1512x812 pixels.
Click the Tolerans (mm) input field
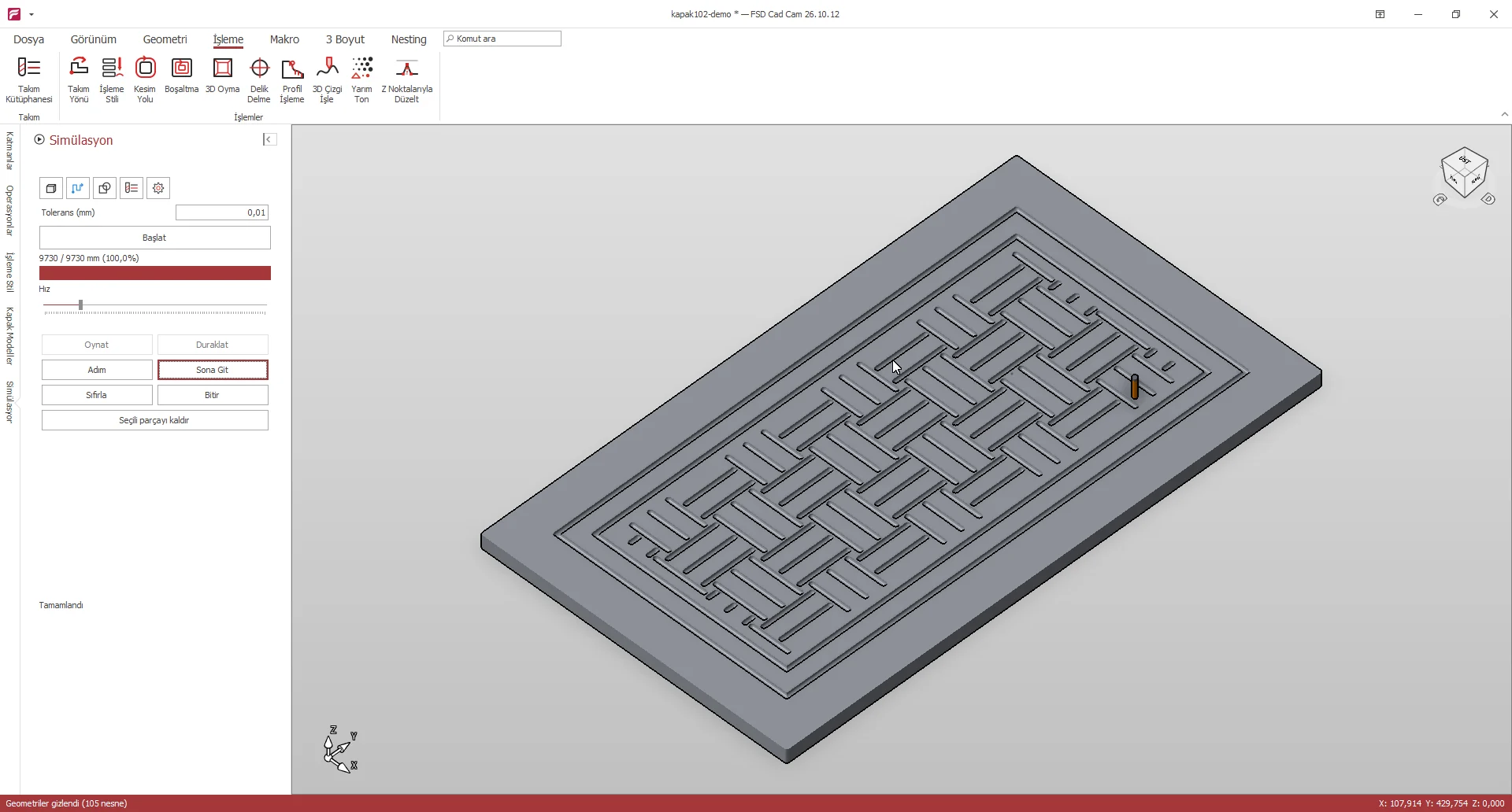pos(222,212)
